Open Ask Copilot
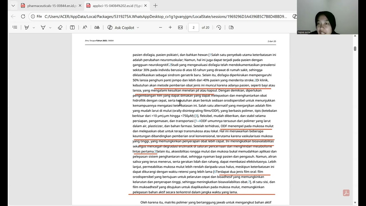366x206 pixels. pos(121,27)
